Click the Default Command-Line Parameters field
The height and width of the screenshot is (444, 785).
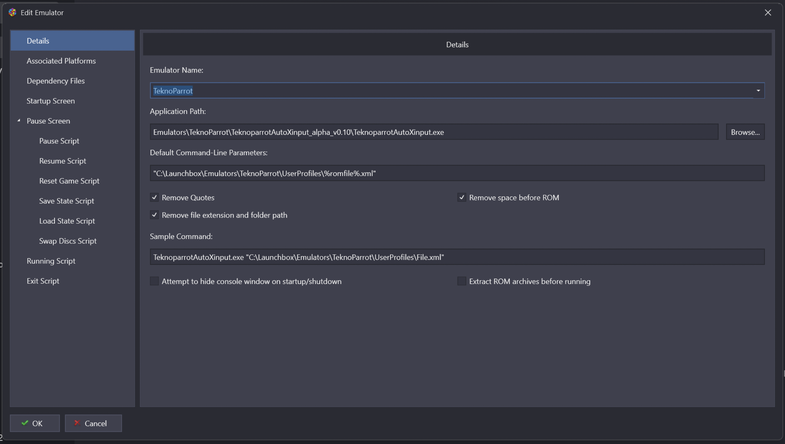click(x=457, y=173)
